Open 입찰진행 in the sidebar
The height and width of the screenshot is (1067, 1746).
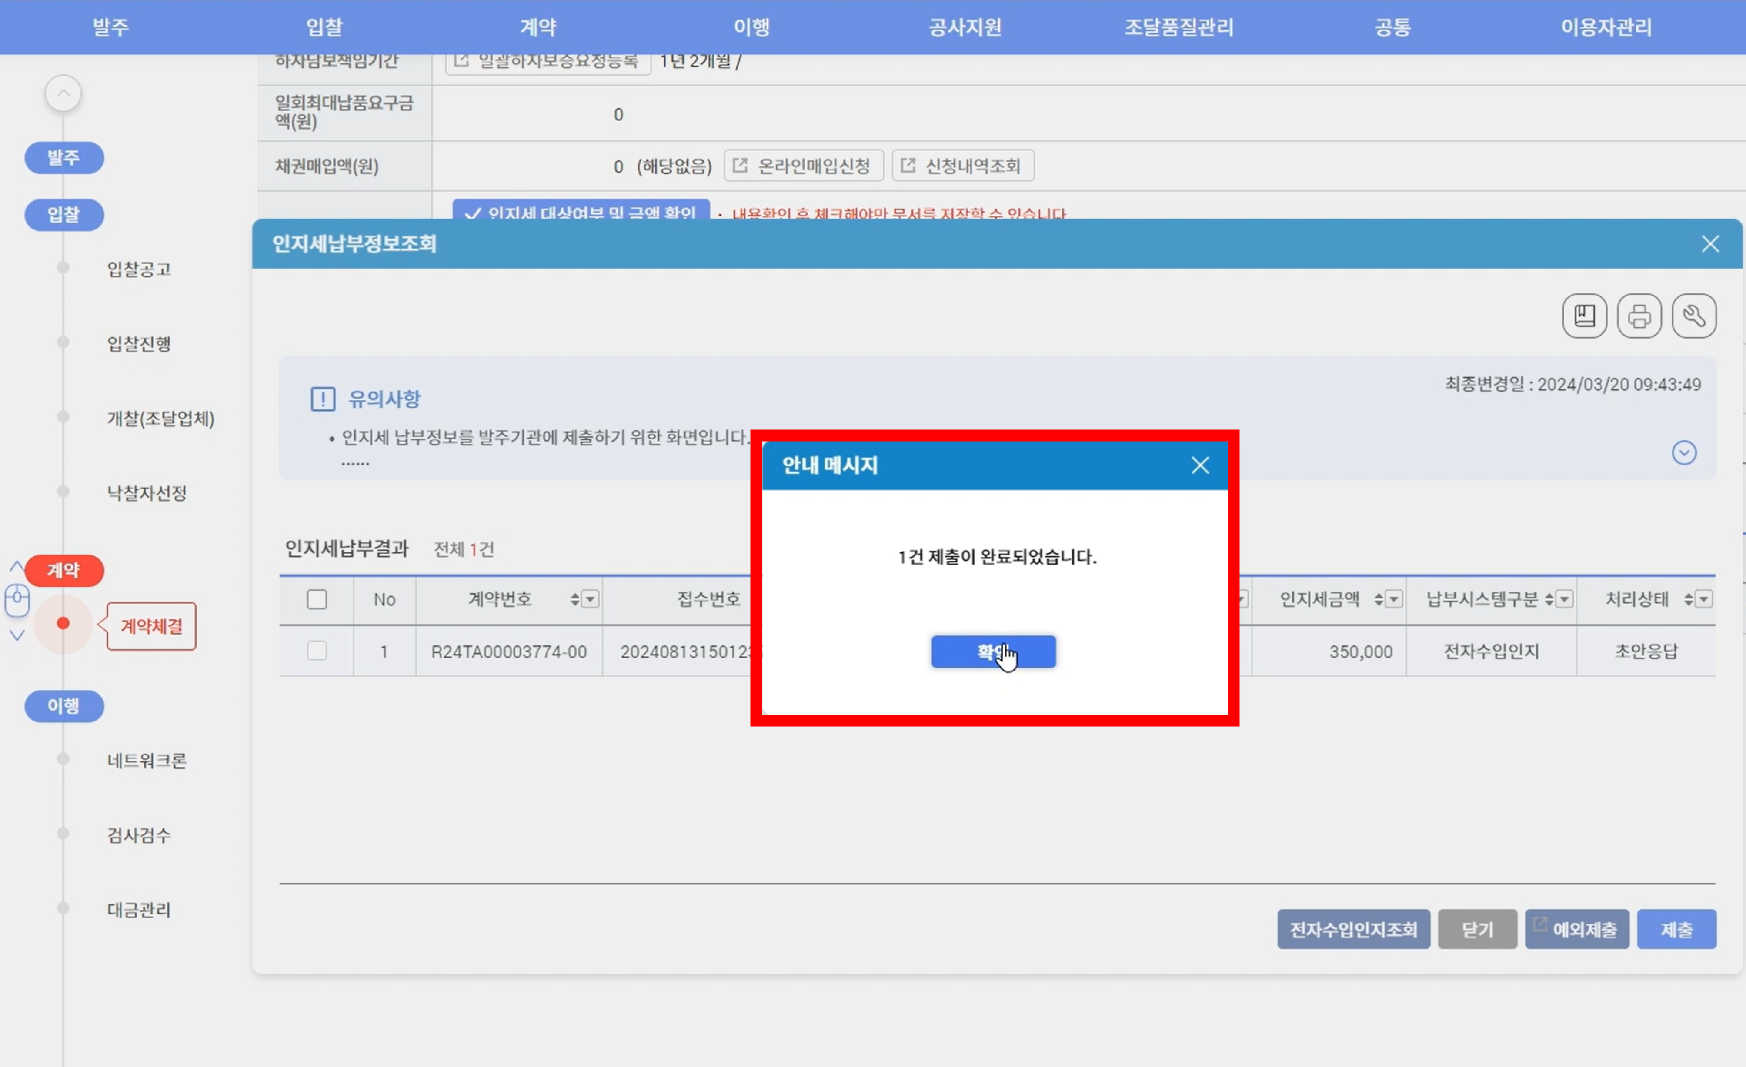(x=139, y=344)
